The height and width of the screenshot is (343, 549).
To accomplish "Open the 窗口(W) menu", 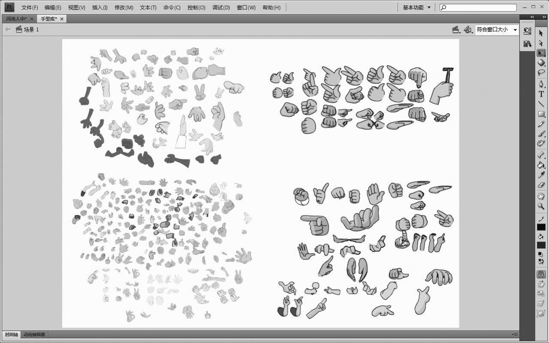I will [x=246, y=8].
